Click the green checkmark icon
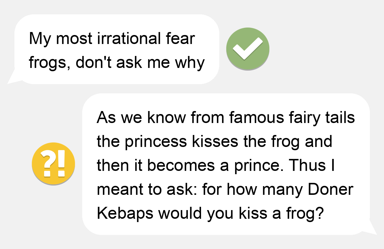 (x=247, y=49)
